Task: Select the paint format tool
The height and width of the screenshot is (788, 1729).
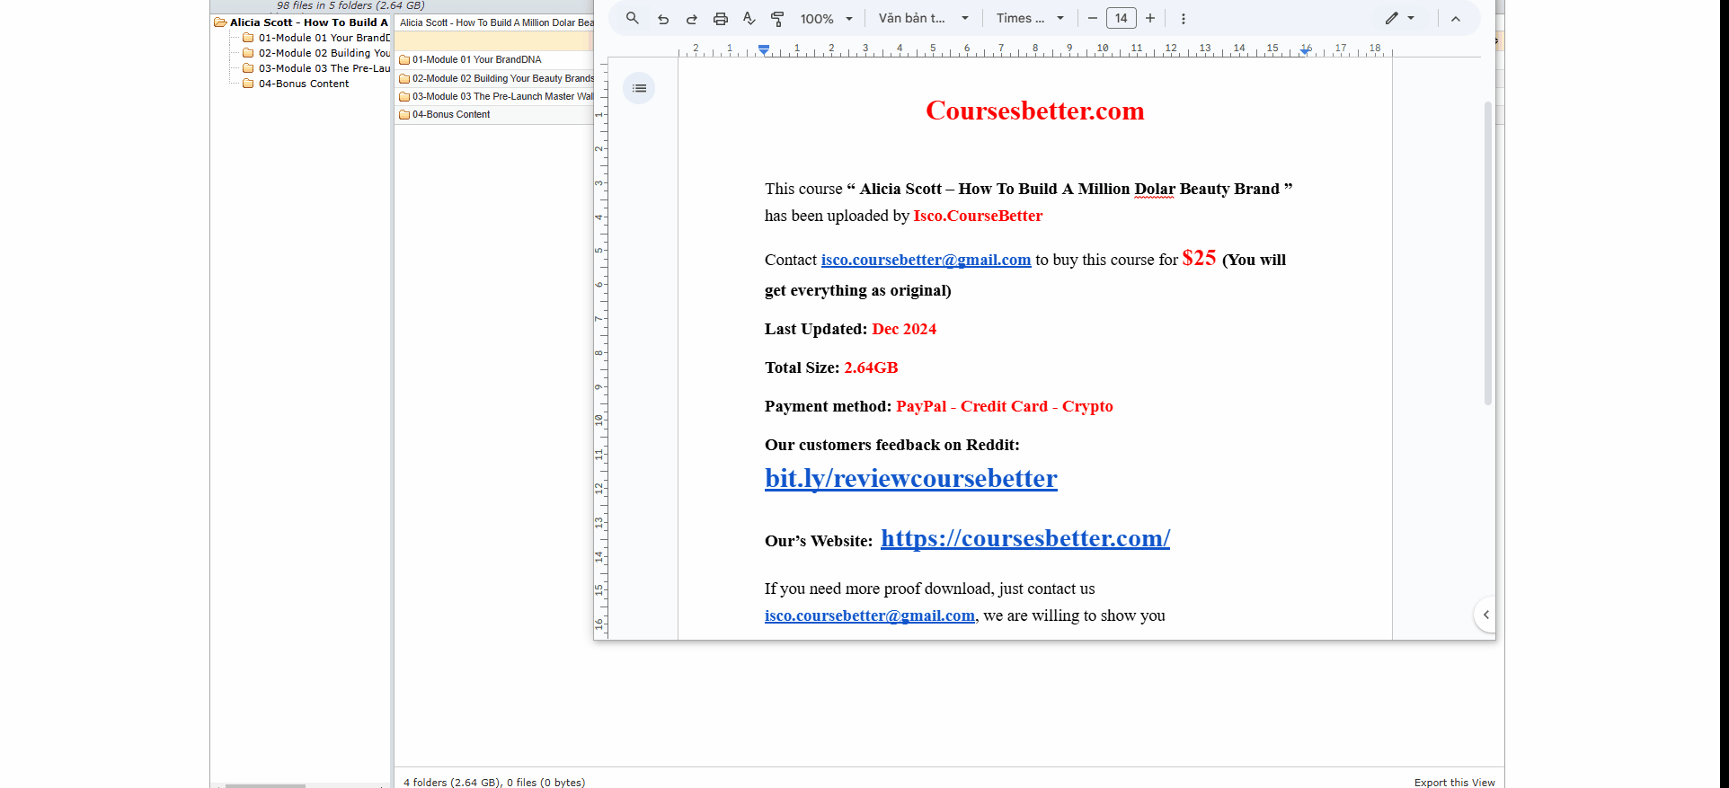Action: point(777,19)
